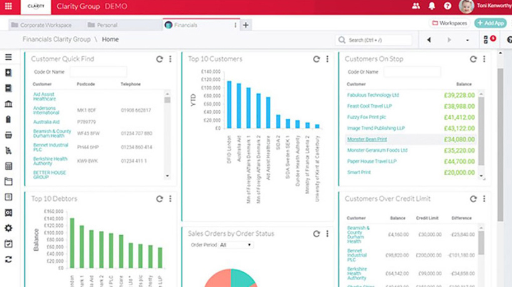Click the sync arrows sidebar icon

point(9,260)
